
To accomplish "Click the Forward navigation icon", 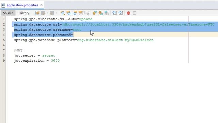I will click(52, 13).
